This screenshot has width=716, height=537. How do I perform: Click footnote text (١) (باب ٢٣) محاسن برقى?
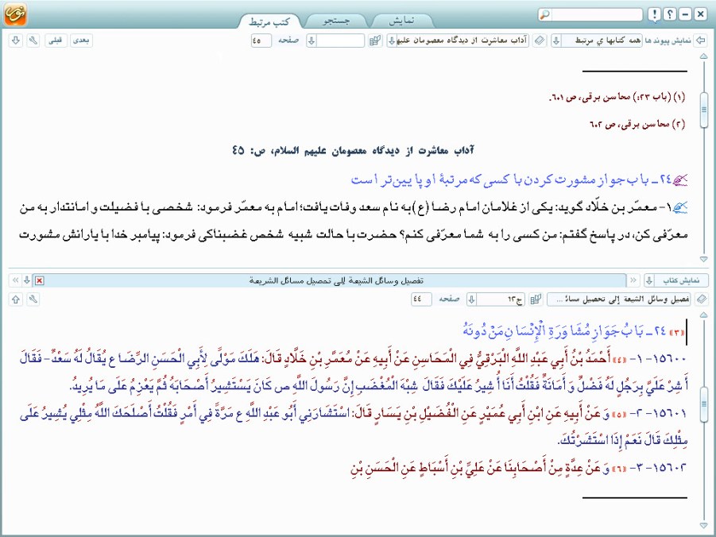click(617, 97)
